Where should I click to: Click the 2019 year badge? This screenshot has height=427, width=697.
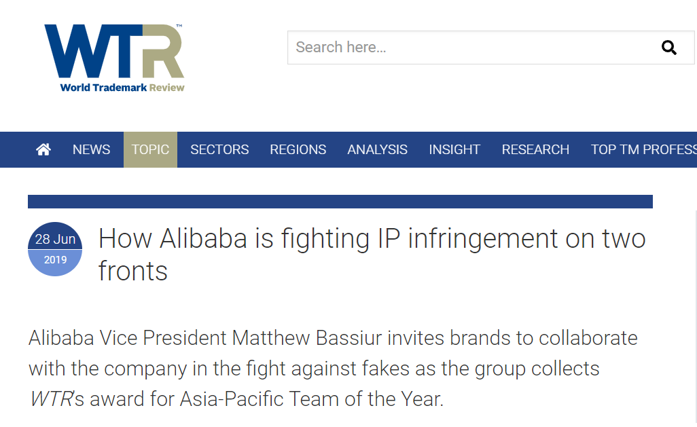[x=55, y=260]
